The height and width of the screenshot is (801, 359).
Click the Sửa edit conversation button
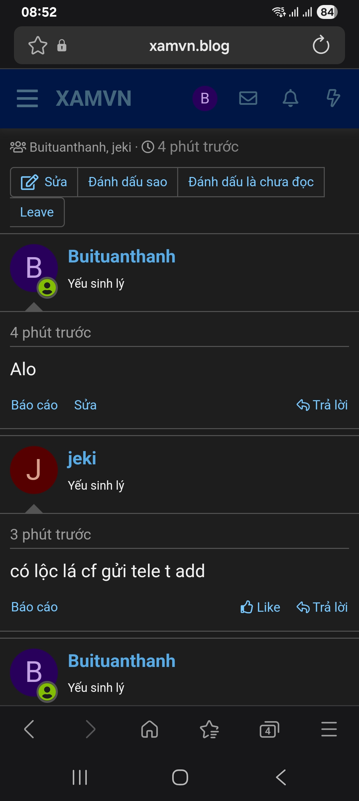(x=44, y=182)
